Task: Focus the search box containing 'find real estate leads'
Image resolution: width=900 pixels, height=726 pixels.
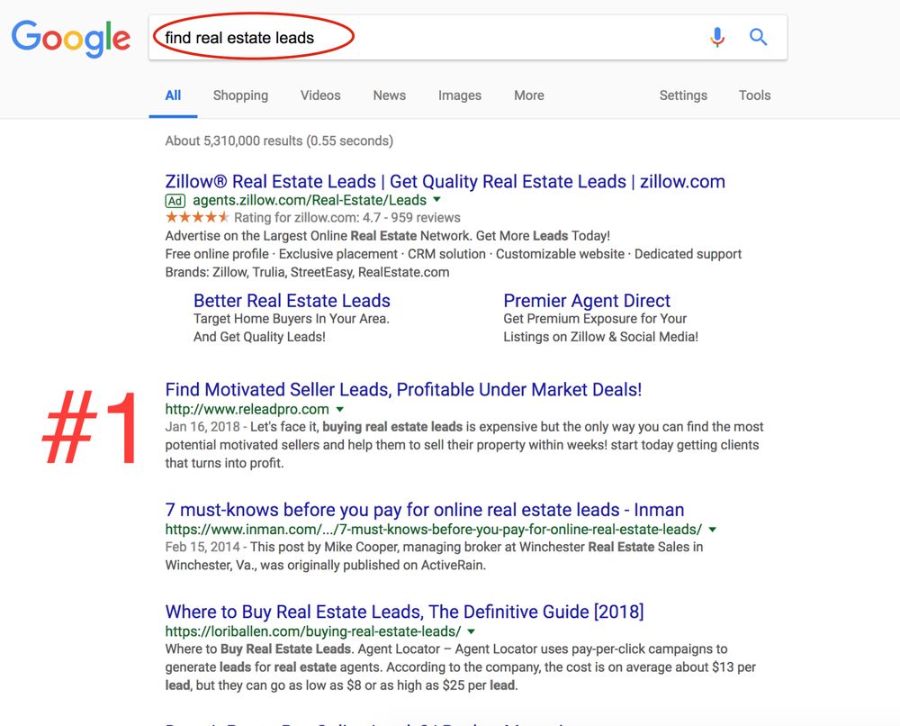Action: pos(468,37)
